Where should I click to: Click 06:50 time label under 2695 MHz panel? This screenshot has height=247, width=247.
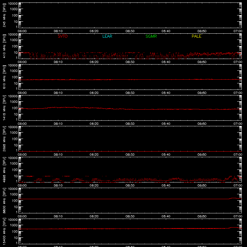pyautogui.click(x=202, y=155)
